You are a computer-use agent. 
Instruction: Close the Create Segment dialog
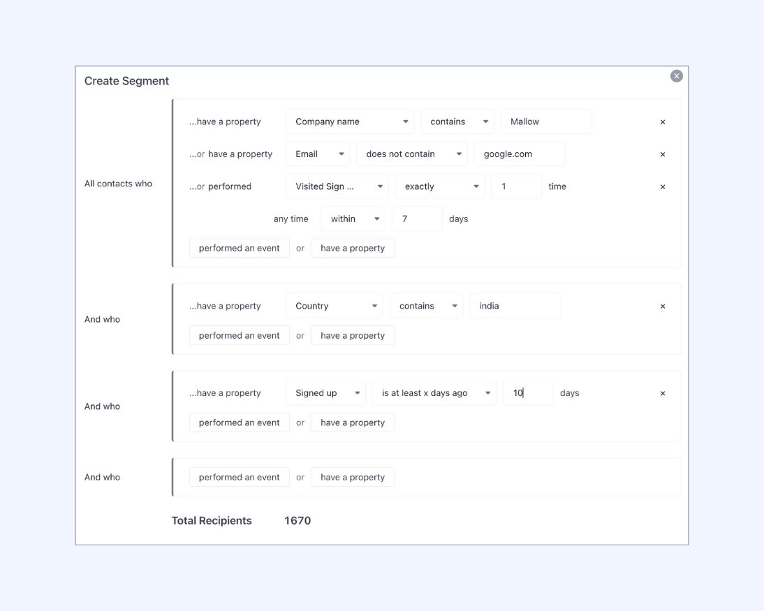[676, 76]
